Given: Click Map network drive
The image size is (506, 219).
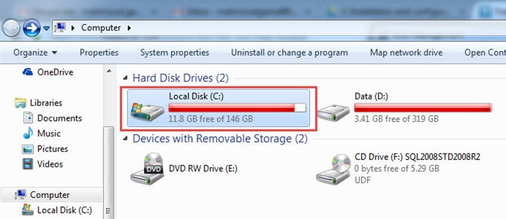Looking at the screenshot, I should coord(406,53).
